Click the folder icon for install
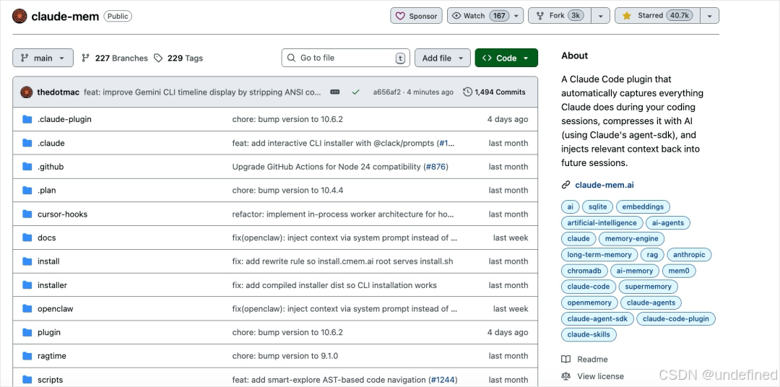 (x=27, y=261)
